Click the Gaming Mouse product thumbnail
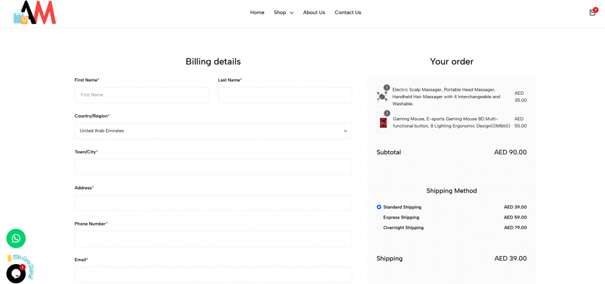Image resolution: width=605 pixels, height=284 pixels. click(382, 122)
